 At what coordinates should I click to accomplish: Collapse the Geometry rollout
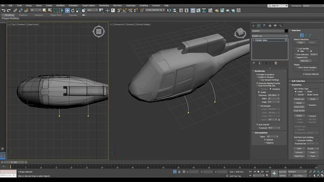296,85
